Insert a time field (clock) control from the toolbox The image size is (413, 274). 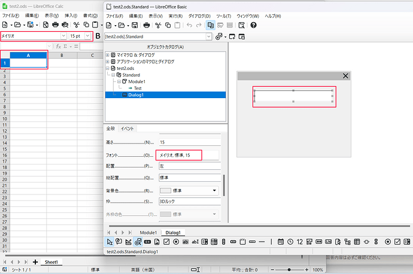click(x=290, y=242)
